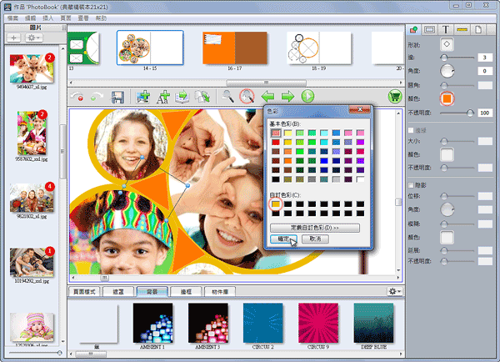Click the angle value field showing 0

coord(485,71)
